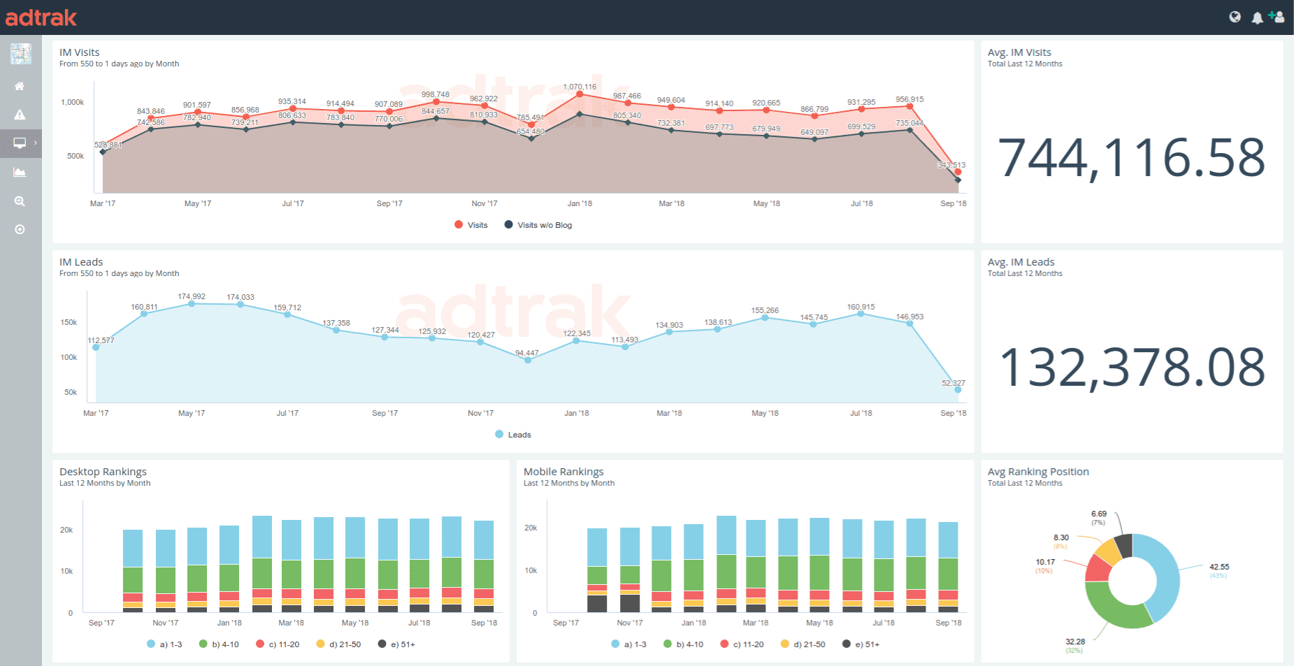Image resolution: width=1294 pixels, height=666 pixels.
Task: Toggle Mobile Rankings c) 11-20 legend
Action: 742,644
